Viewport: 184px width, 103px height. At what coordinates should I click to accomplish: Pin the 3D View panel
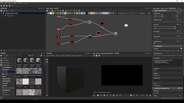click(x=86, y=53)
